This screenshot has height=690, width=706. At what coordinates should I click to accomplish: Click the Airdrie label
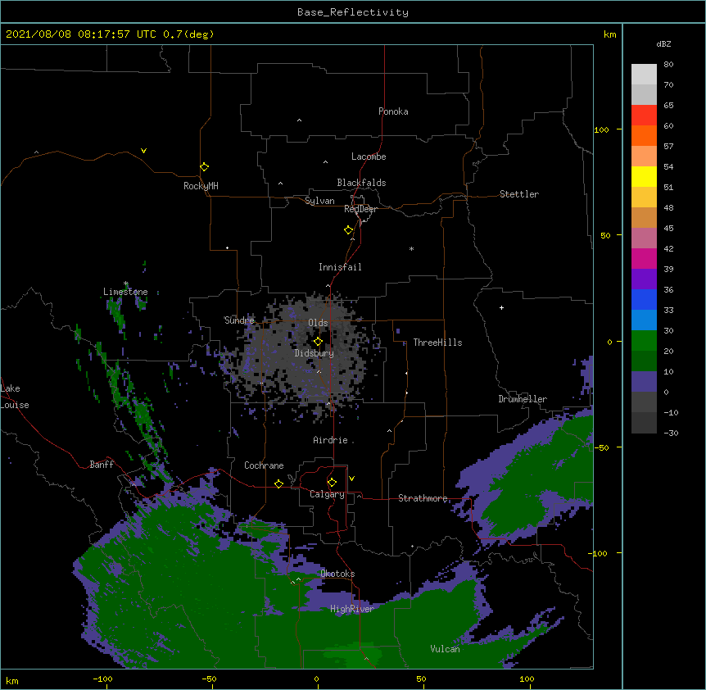point(330,440)
